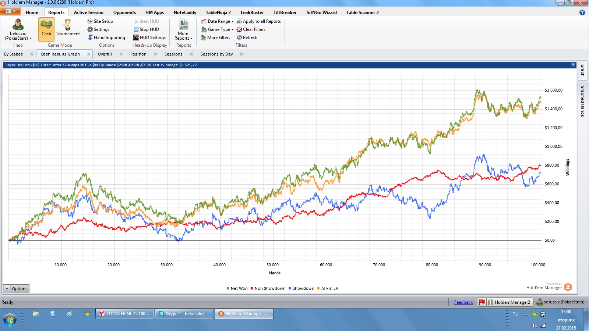
Task: Click Stop HUD
Action: pyautogui.click(x=146, y=29)
